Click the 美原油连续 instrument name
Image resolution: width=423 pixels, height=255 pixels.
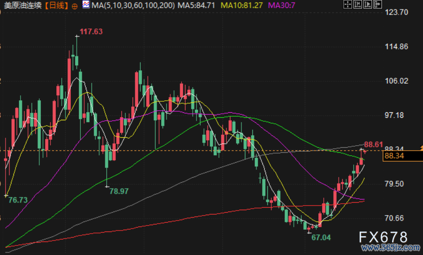coord(22,5)
